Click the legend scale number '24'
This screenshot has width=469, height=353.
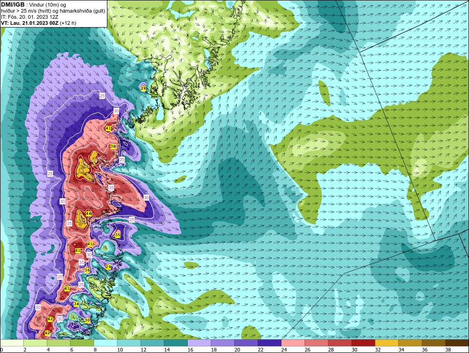pos(284,350)
